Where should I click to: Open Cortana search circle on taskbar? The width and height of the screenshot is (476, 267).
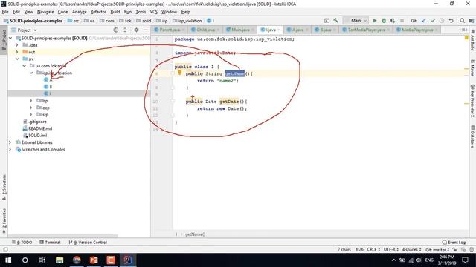pyautogui.click(x=25, y=260)
